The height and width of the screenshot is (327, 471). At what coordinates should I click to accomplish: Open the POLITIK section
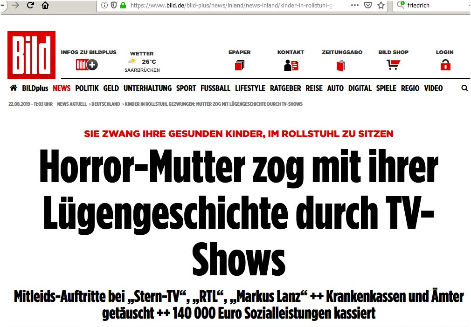pyautogui.click(x=87, y=88)
